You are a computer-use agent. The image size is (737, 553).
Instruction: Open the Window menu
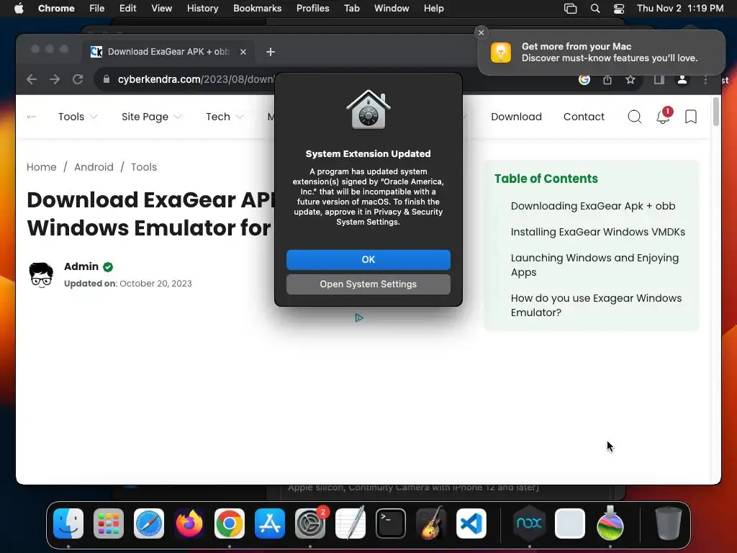(x=392, y=9)
